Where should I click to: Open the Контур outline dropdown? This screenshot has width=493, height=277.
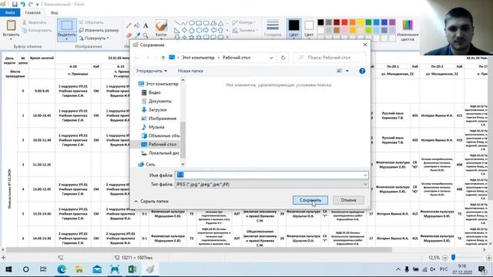(244, 22)
